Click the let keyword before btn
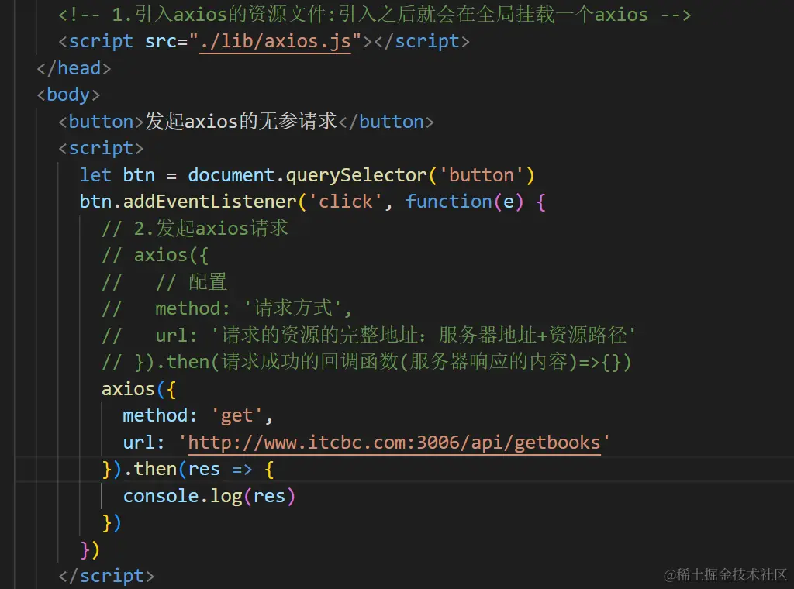 (x=95, y=176)
